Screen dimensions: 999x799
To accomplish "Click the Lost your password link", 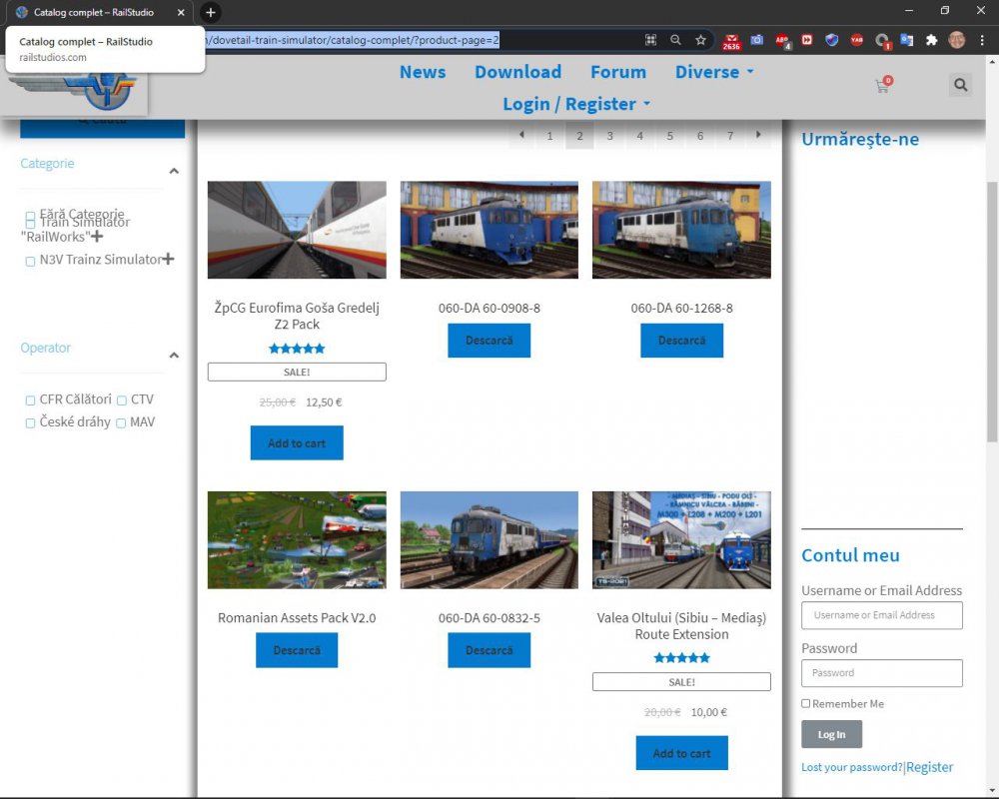I will point(851,767).
